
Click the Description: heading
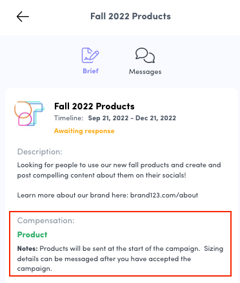[x=40, y=152]
